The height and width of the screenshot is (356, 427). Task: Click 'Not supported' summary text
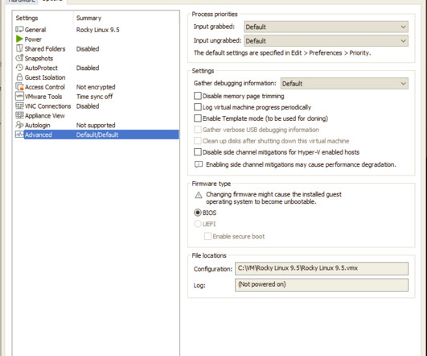coord(96,125)
